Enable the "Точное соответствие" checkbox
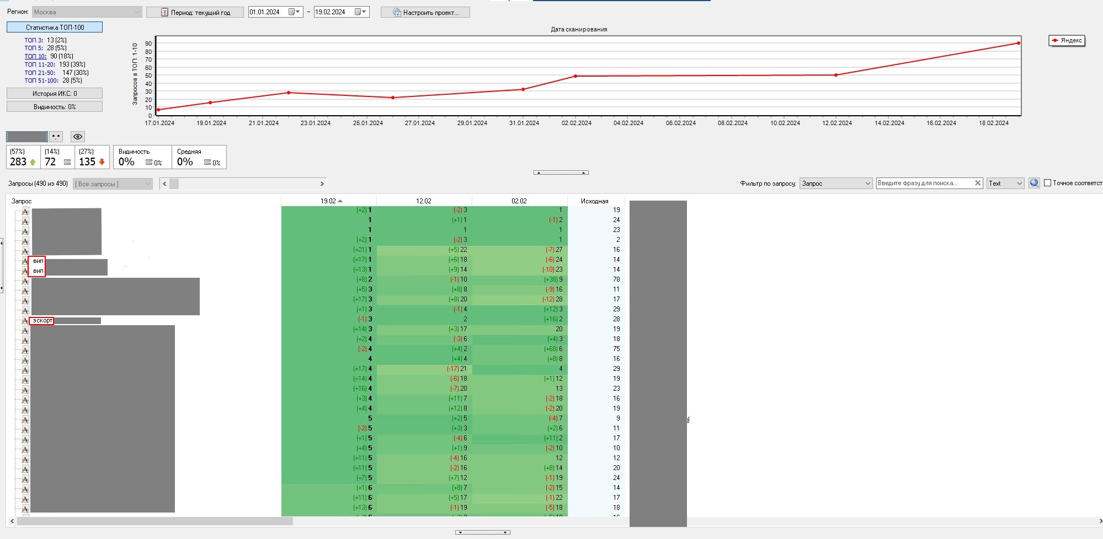This screenshot has width=1103, height=539. tap(1047, 183)
